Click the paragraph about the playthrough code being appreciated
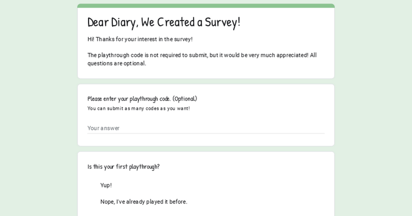The image size is (412, 216). [x=202, y=59]
